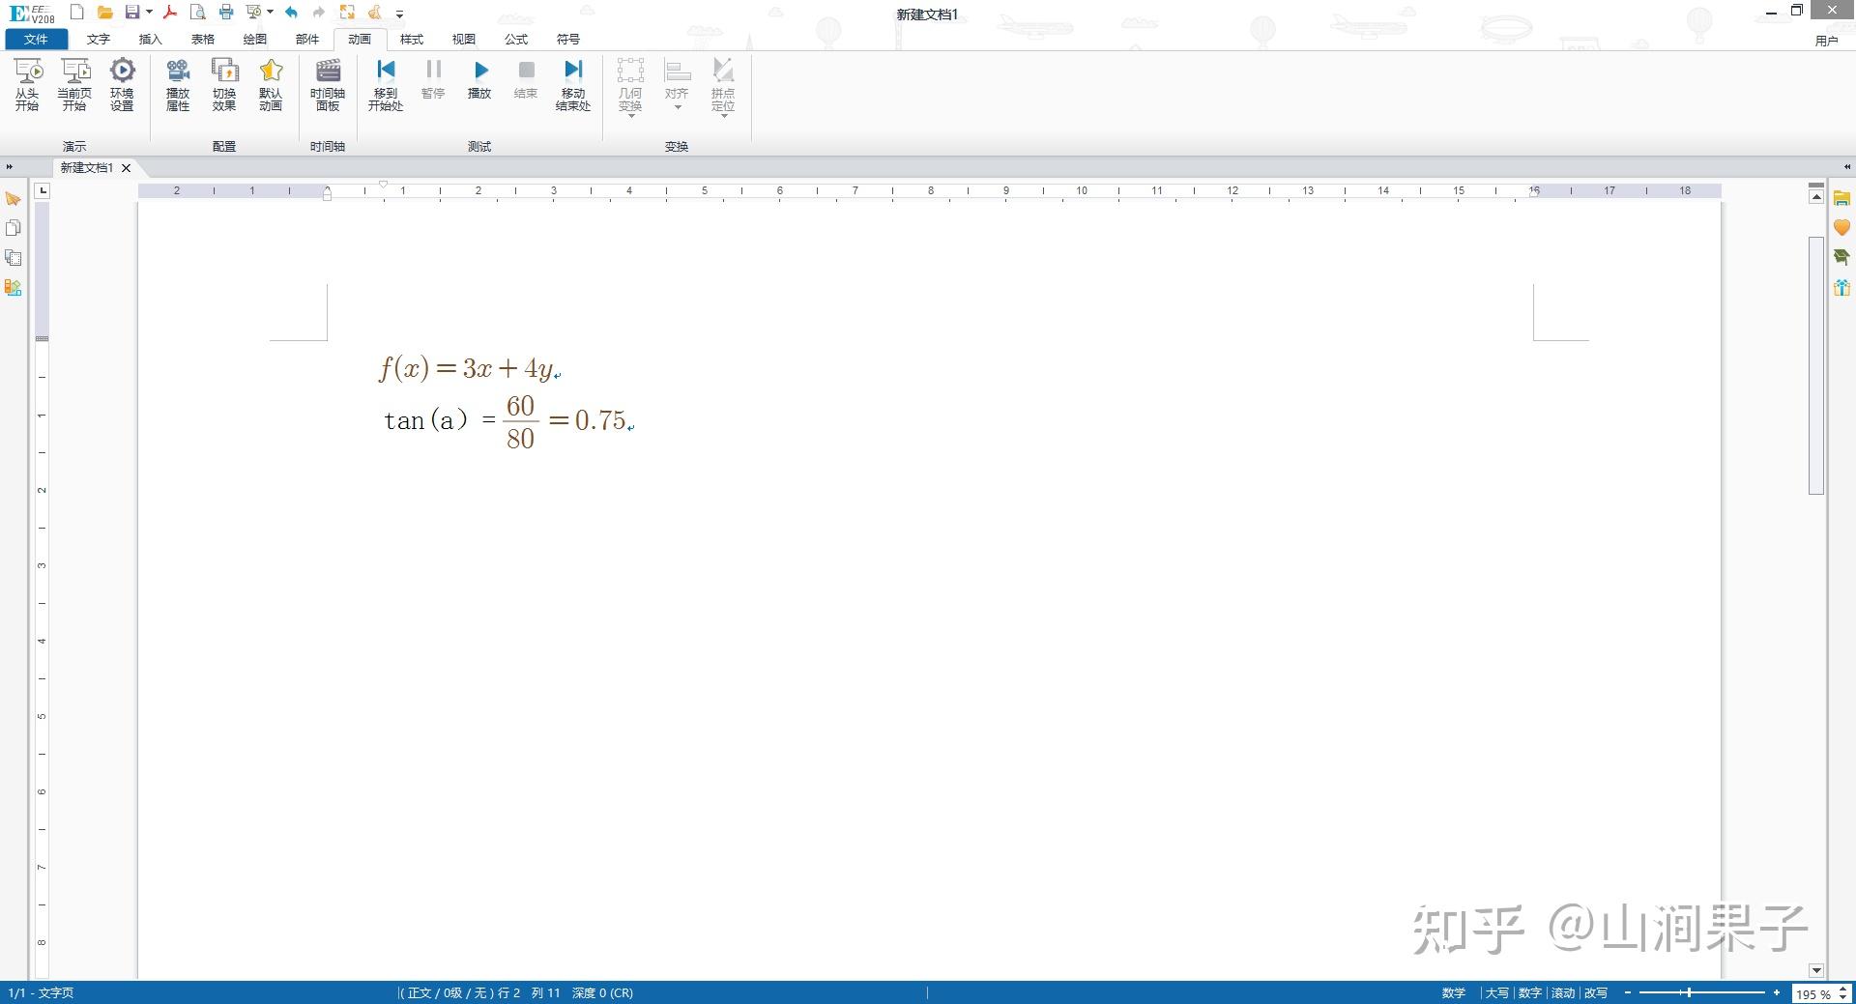Switch tab stop type at ruler corner

(43, 191)
